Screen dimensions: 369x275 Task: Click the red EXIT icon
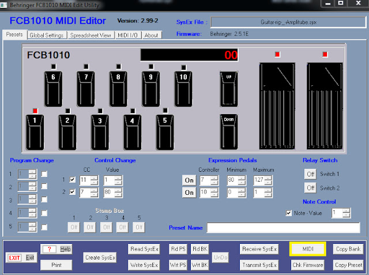(14, 258)
